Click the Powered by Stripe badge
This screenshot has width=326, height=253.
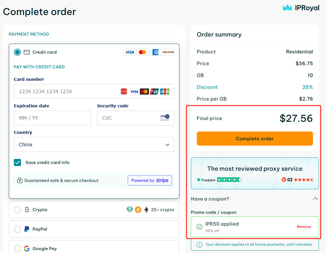click(x=150, y=180)
